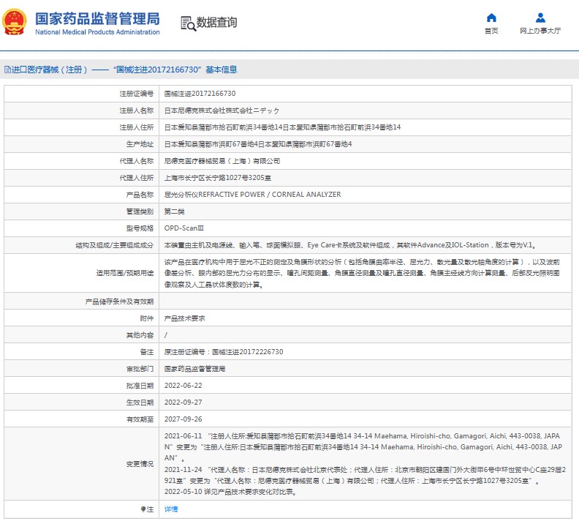Click the 变更情况 row label

pyautogui.click(x=140, y=464)
